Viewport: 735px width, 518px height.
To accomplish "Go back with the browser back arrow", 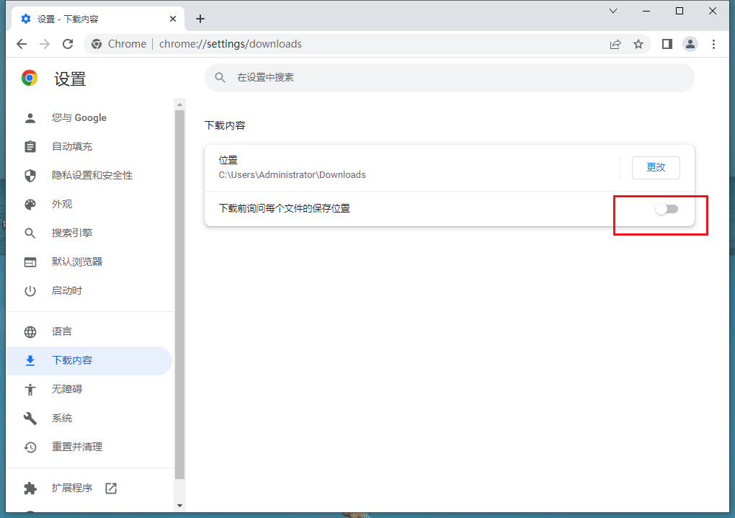I will (22, 44).
